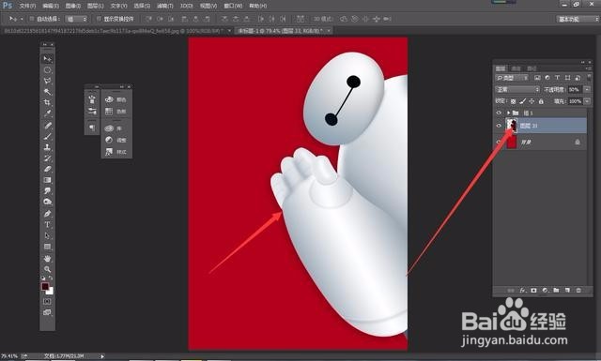Screen dimensions: 601x361
Task: Toggle visibility of the group 1 layer
Action: 499,113
